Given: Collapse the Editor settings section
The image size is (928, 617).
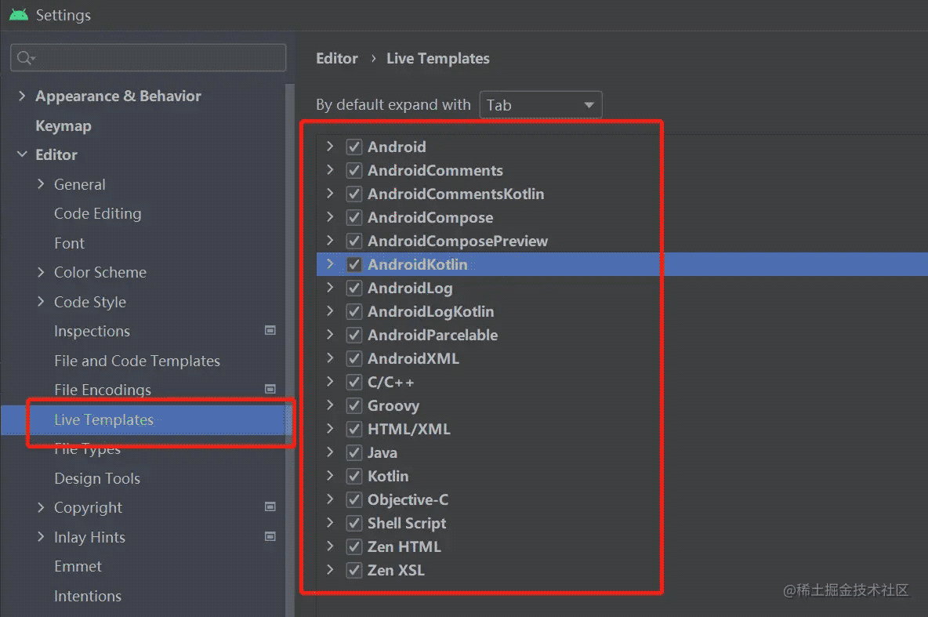Looking at the screenshot, I should point(22,155).
